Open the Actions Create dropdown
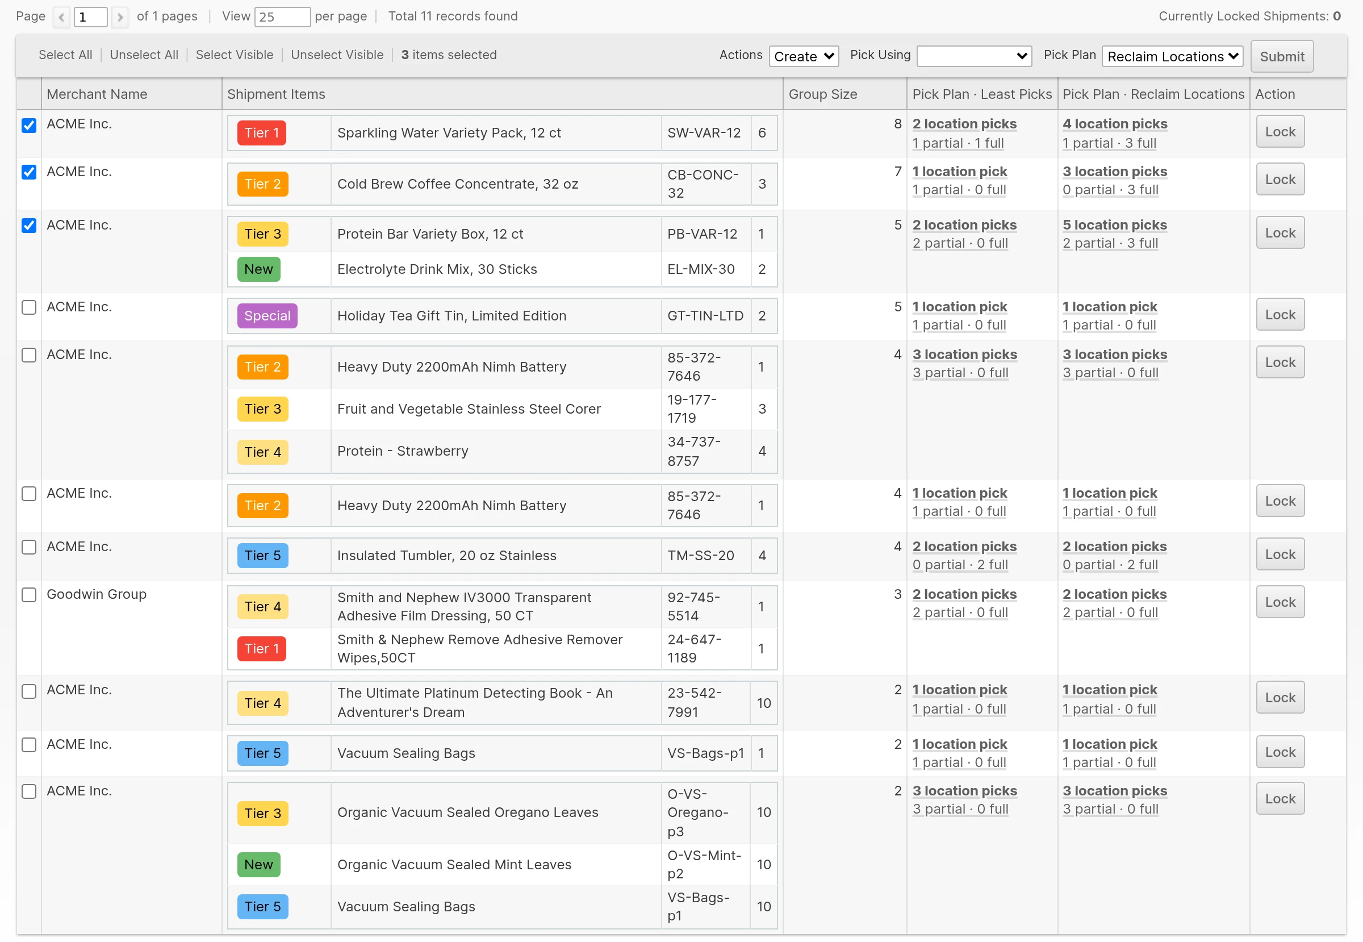The image size is (1363, 942). tap(804, 56)
